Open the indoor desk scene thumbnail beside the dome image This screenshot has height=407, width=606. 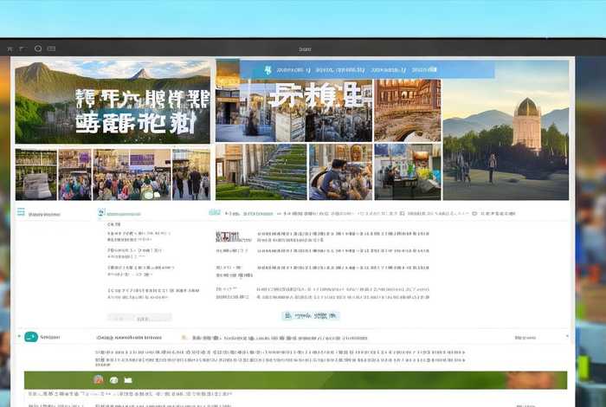pos(408,171)
